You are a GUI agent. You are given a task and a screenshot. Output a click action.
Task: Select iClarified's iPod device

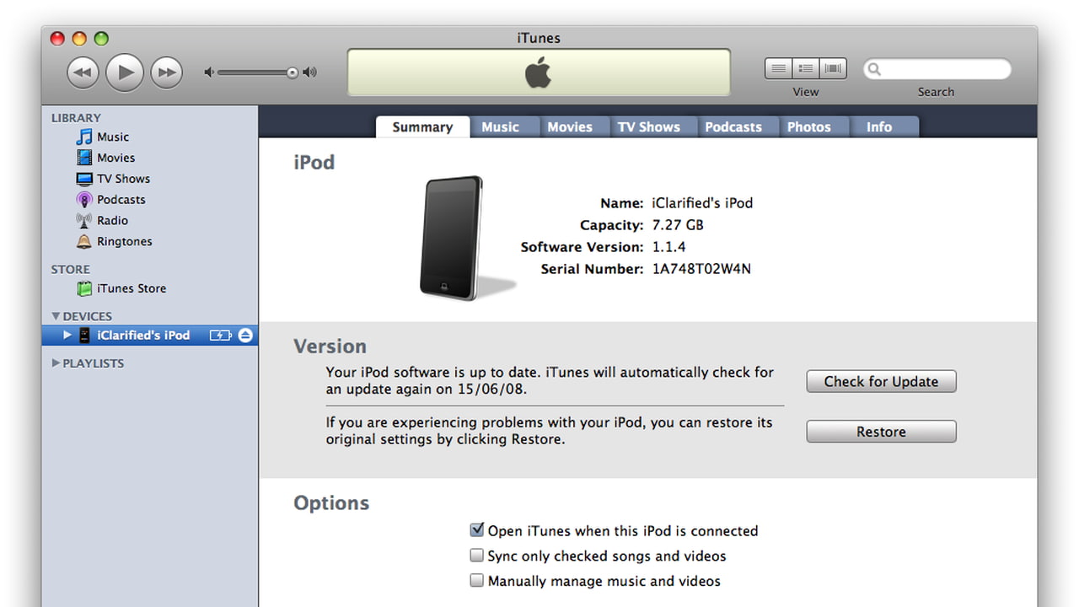pos(150,335)
